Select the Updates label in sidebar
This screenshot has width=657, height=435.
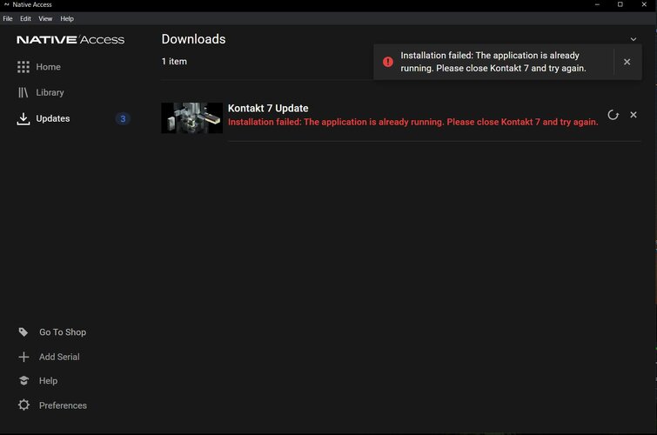point(53,118)
